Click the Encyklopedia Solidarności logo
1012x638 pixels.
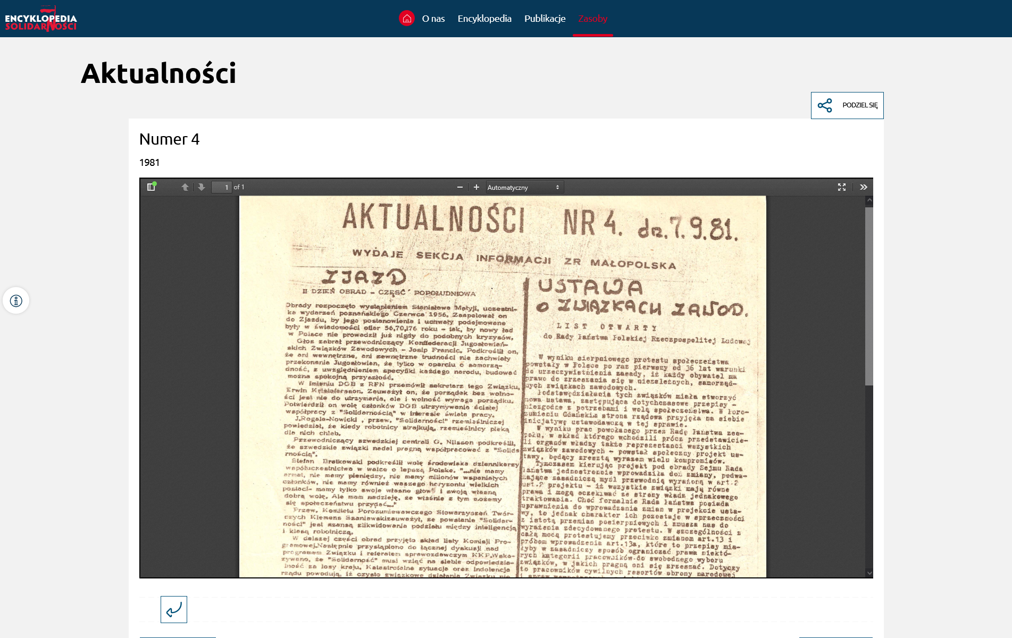41,19
